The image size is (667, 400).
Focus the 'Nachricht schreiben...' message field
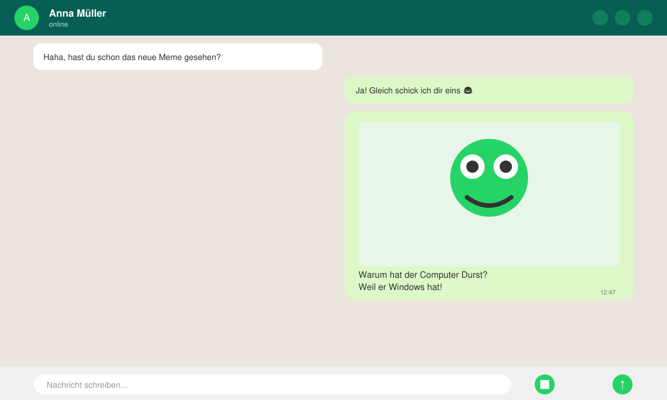[x=272, y=384]
